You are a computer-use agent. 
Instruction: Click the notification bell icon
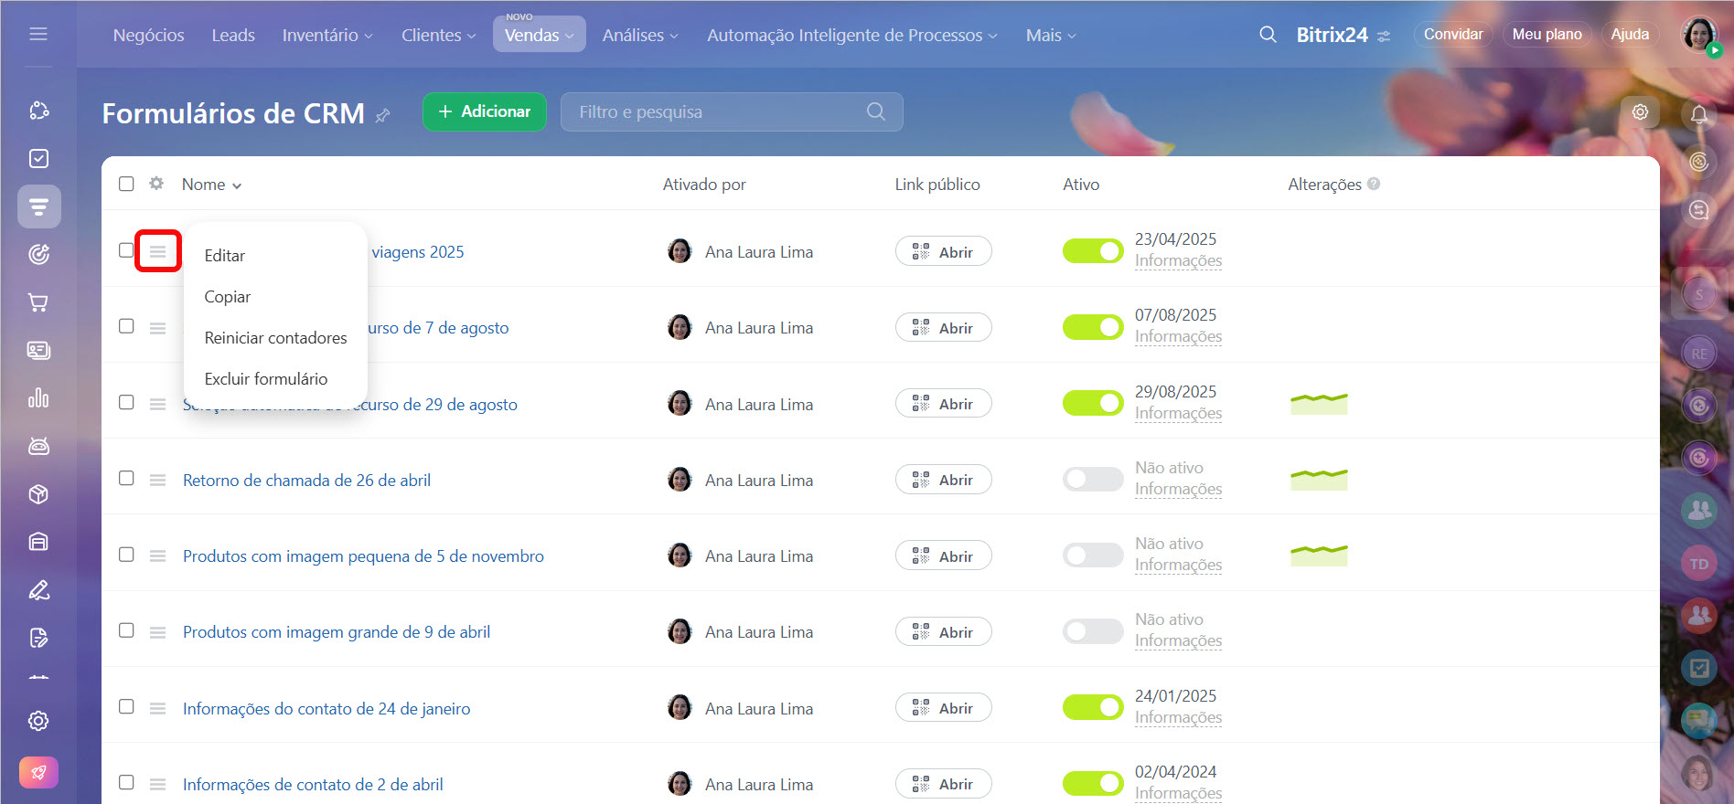coord(1698,114)
